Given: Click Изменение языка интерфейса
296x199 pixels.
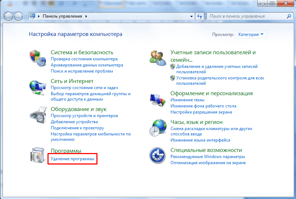Looking at the screenshot, I should [200, 140].
